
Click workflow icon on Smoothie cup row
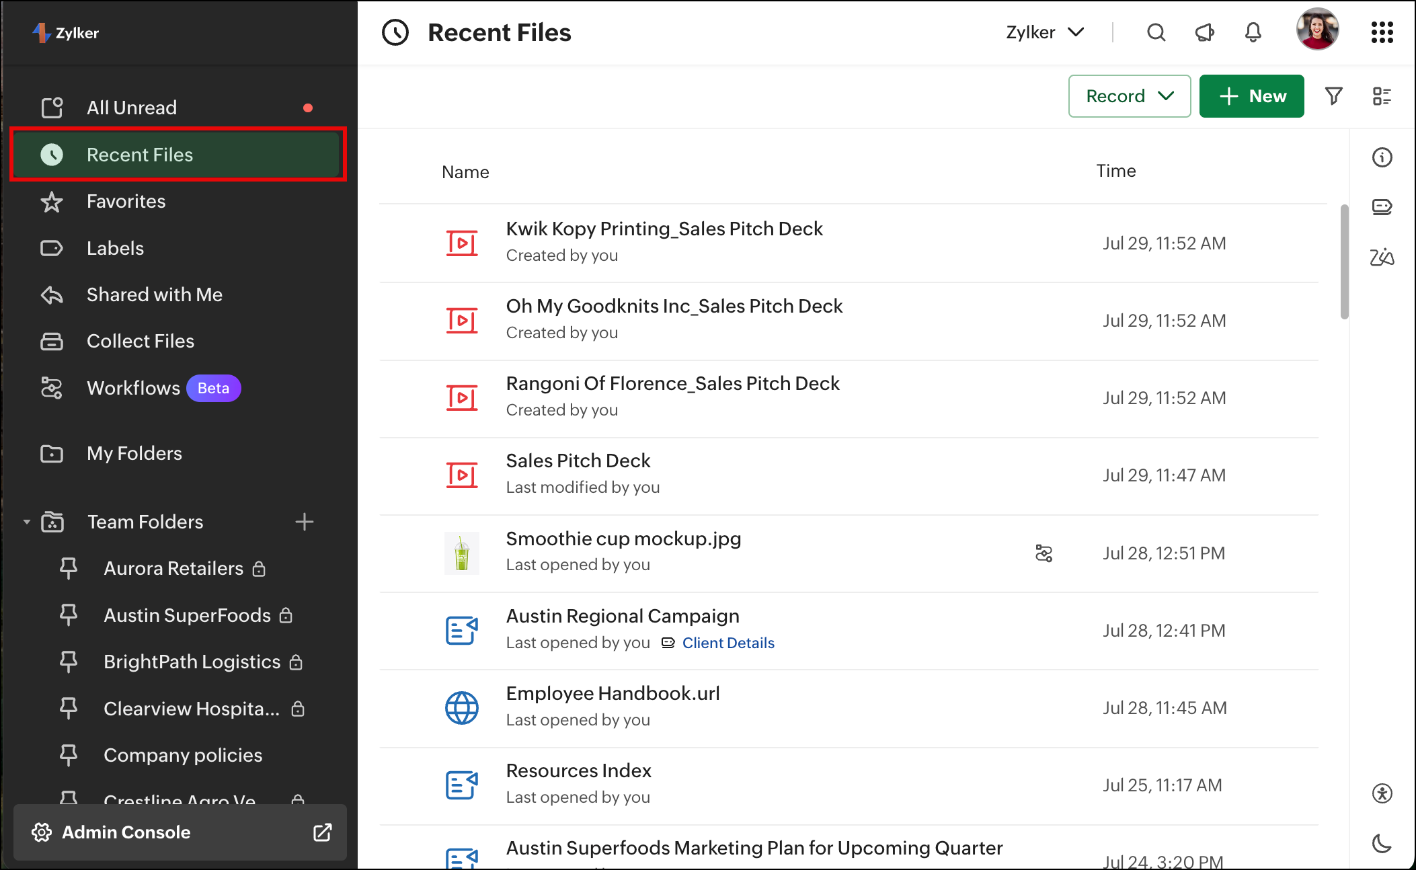tap(1044, 553)
